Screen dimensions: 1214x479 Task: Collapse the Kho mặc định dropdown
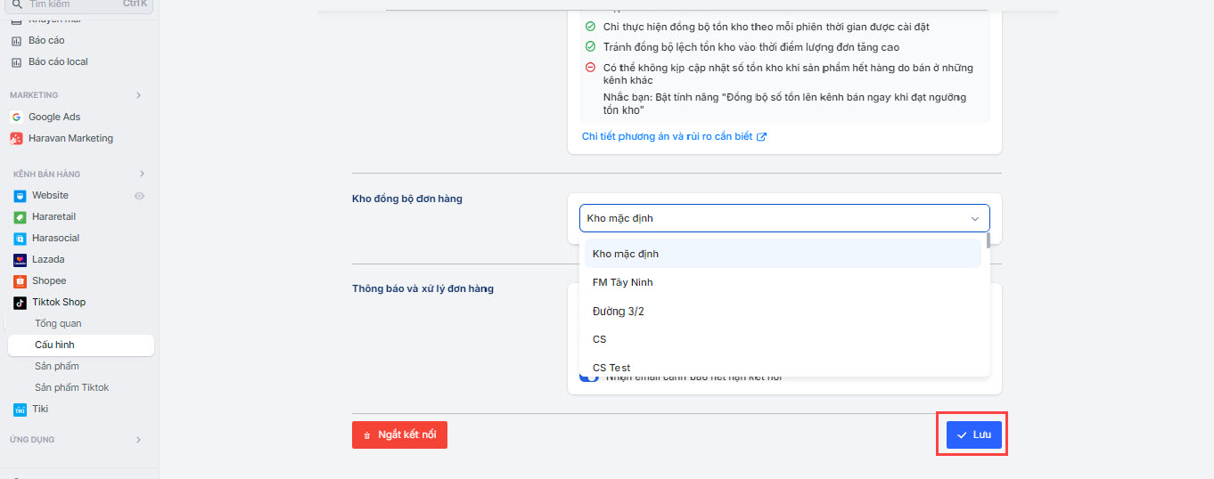(974, 218)
